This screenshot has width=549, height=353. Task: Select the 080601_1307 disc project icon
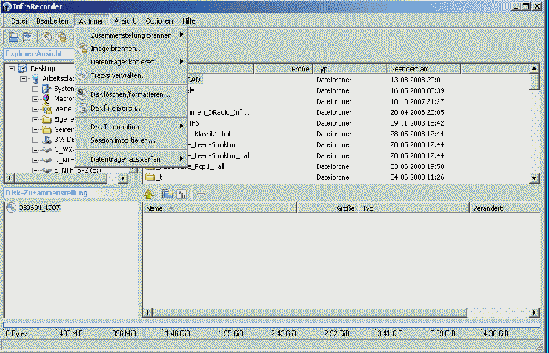pyautogui.click(x=11, y=208)
